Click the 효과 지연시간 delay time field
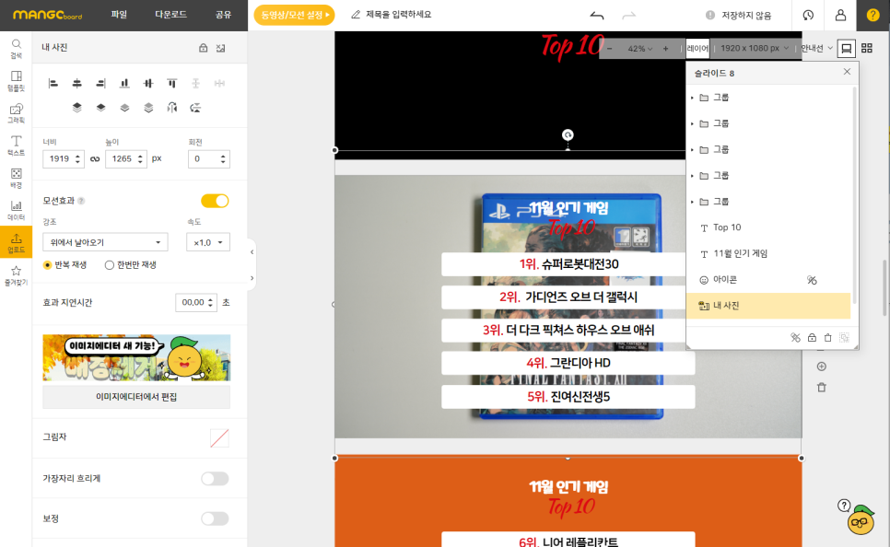Image resolution: width=890 pixels, height=547 pixels. pyautogui.click(x=196, y=302)
